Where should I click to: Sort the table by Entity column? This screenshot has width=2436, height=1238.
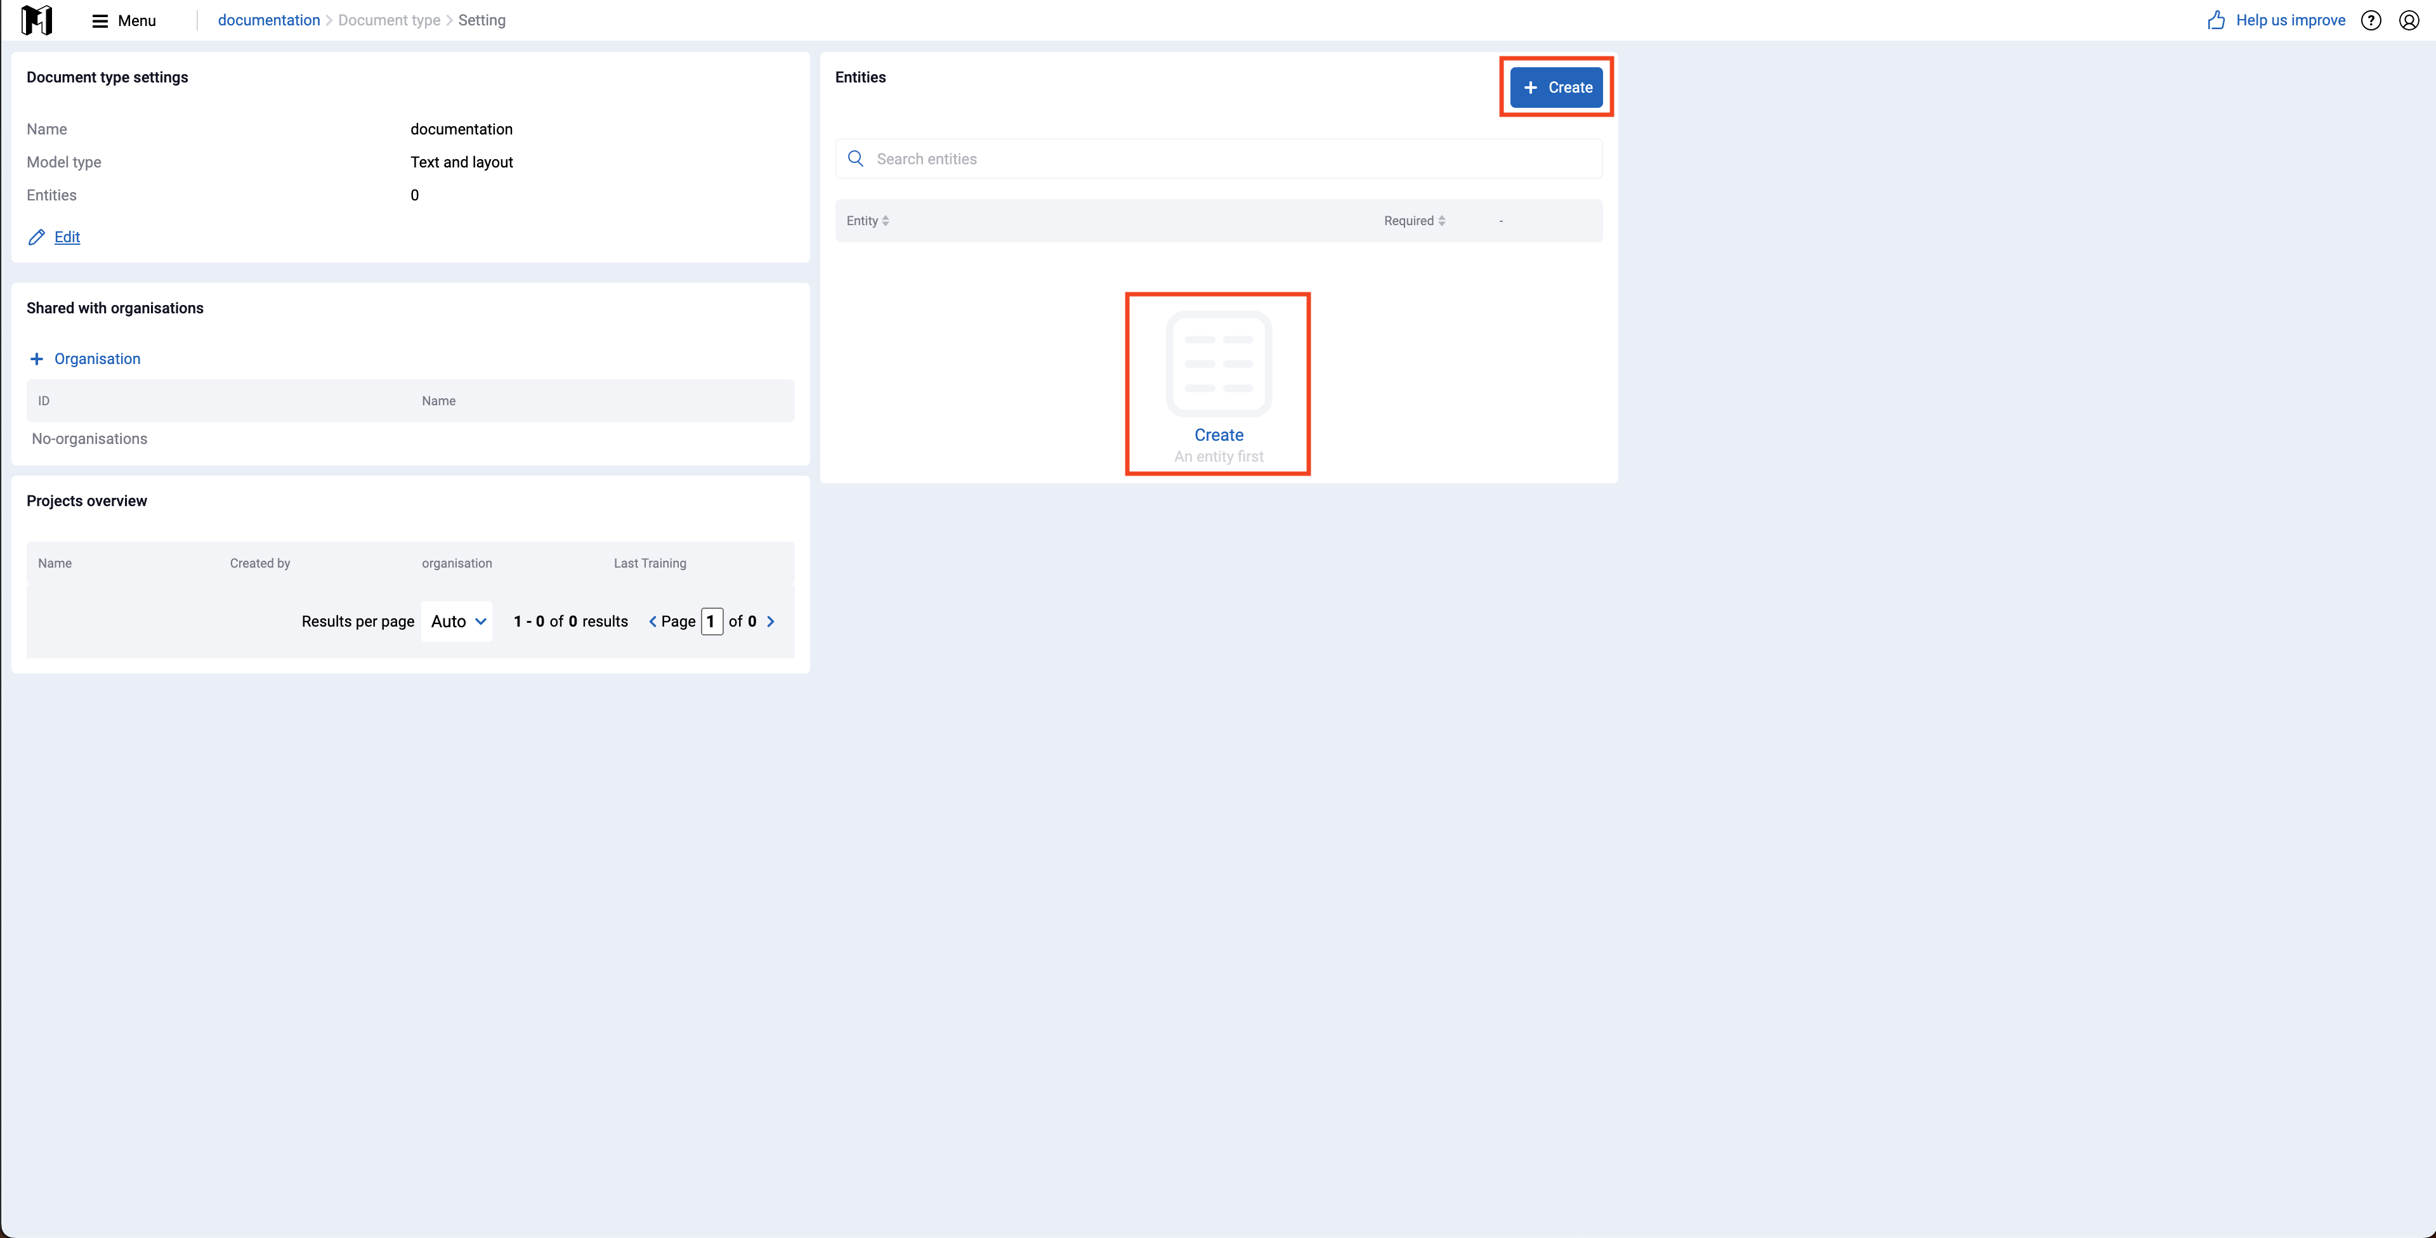pos(867,220)
